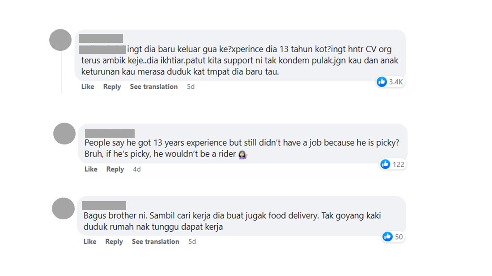Click the thumbs-up icon showing 122 reactions
The height and width of the screenshot is (276, 492).
[385, 164]
